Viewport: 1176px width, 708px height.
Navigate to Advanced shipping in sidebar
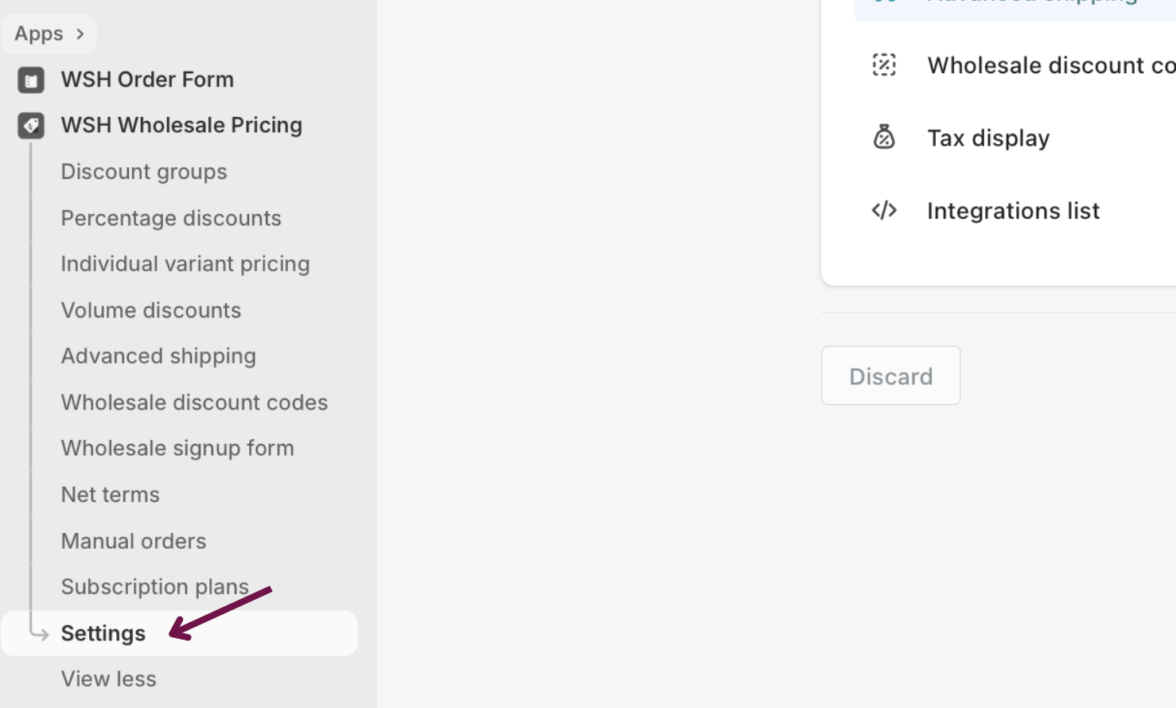[158, 356]
